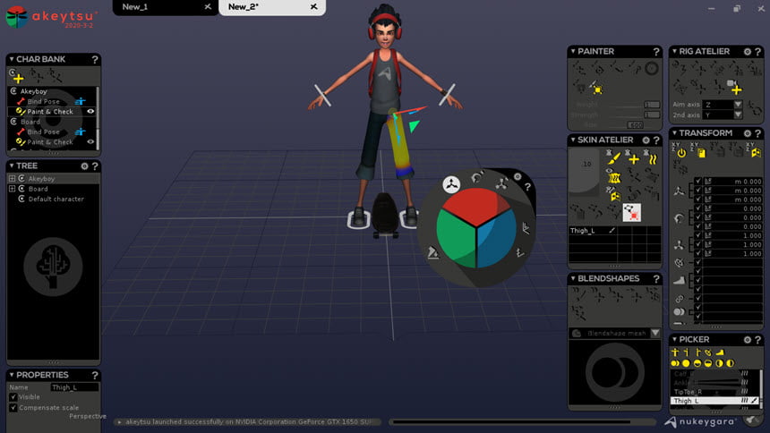Collapse the Blendshapes panel
770x433 pixels.
point(573,278)
